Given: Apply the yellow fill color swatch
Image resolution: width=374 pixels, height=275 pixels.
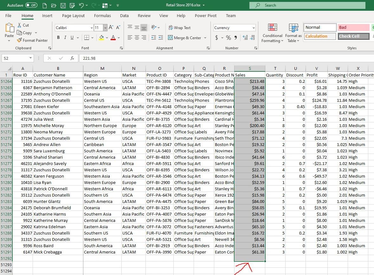Looking at the screenshot, I should pyautogui.click(x=101, y=38).
